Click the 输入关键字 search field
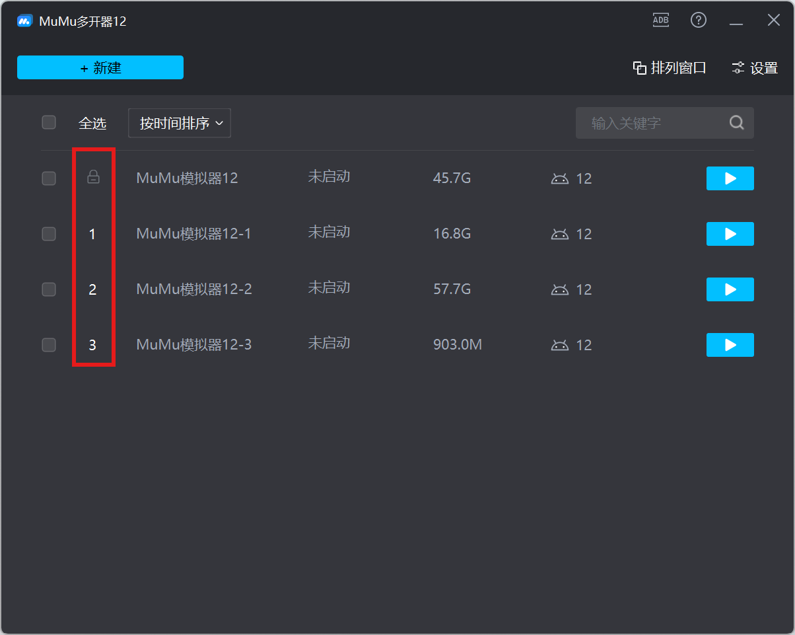The image size is (795, 635). coord(650,123)
